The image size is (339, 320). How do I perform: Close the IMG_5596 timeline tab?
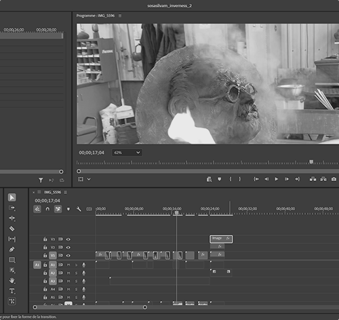[34, 193]
